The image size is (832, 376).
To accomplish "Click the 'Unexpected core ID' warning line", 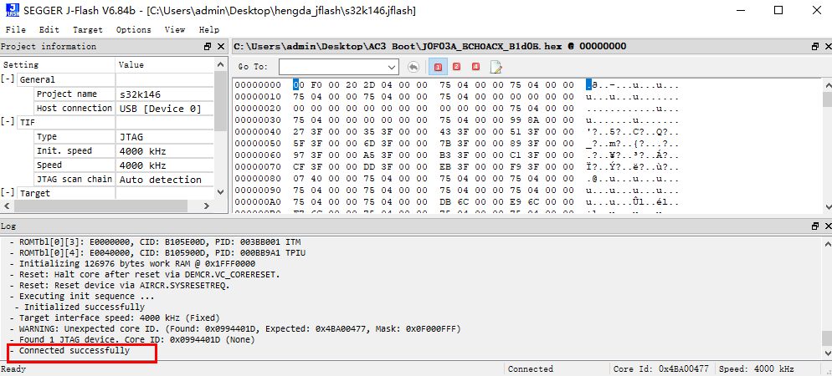I will point(235,329).
